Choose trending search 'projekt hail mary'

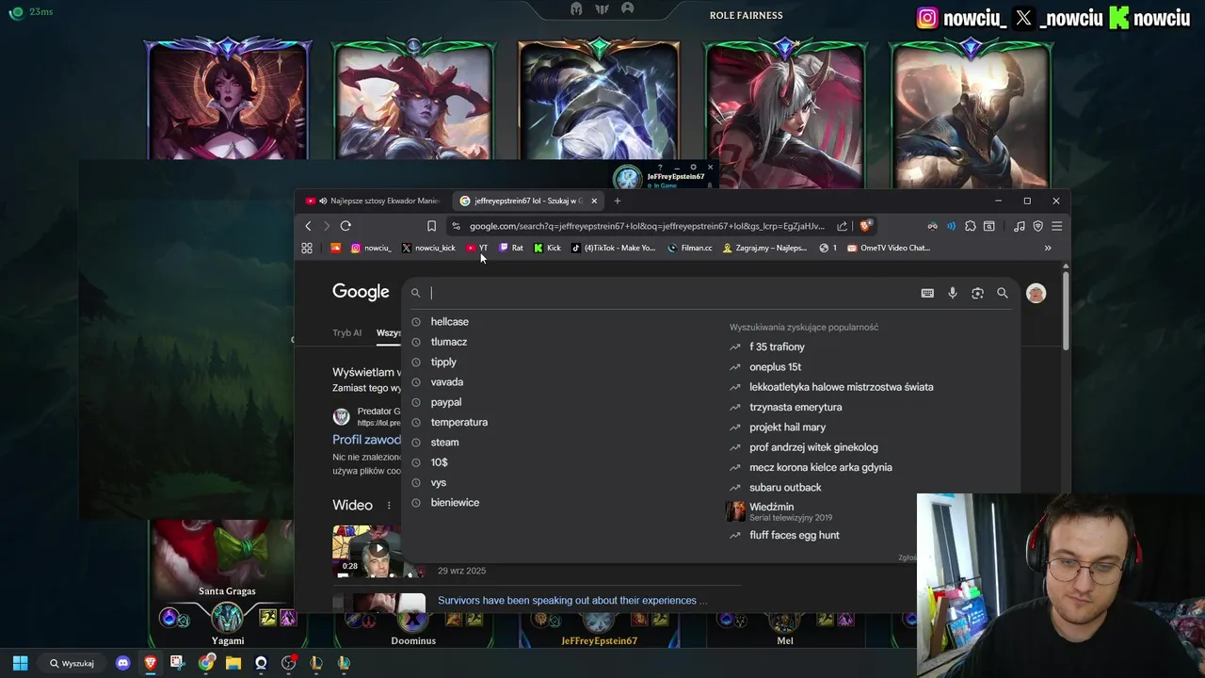point(787,428)
